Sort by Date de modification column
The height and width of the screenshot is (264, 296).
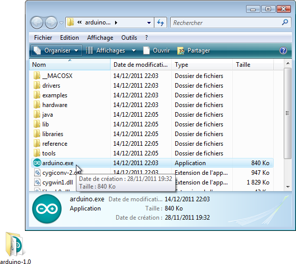point(141,65)
